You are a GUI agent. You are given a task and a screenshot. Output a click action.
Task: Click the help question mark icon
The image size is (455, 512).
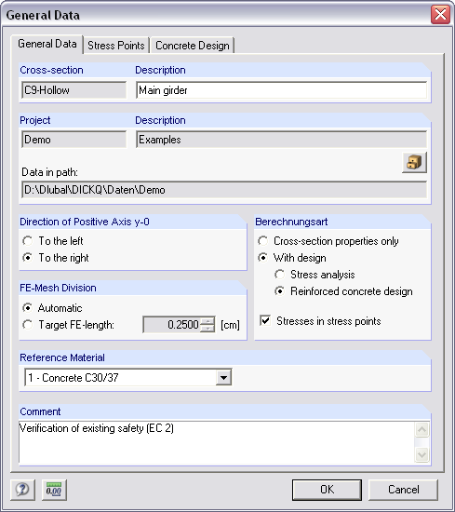[22, 490]
